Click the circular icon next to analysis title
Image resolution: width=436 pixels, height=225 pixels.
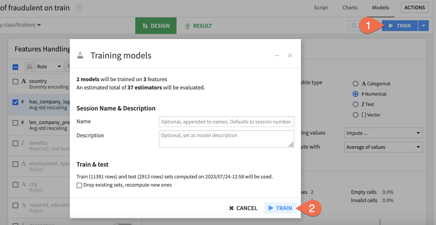(79, 8)
